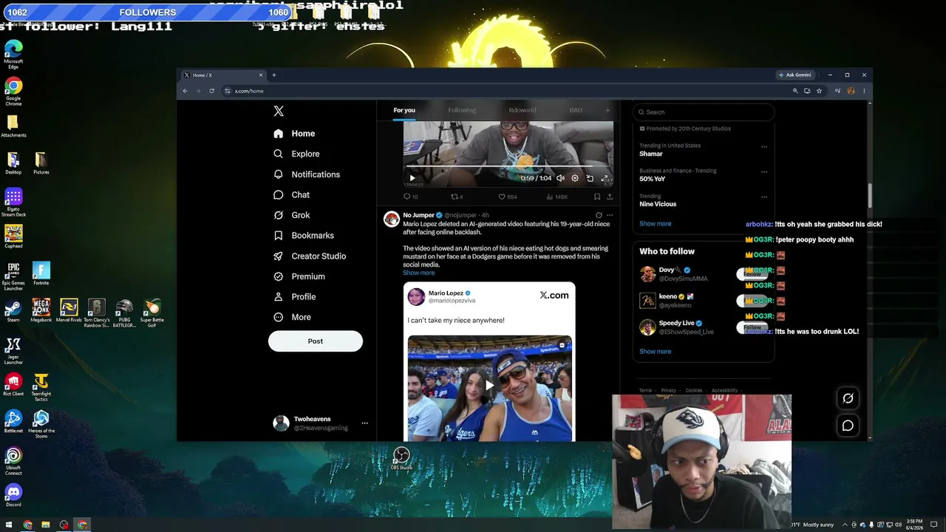Switch to the For you tab
The width and height of the screenshot is (946, 532).
(x=404, y=110)
